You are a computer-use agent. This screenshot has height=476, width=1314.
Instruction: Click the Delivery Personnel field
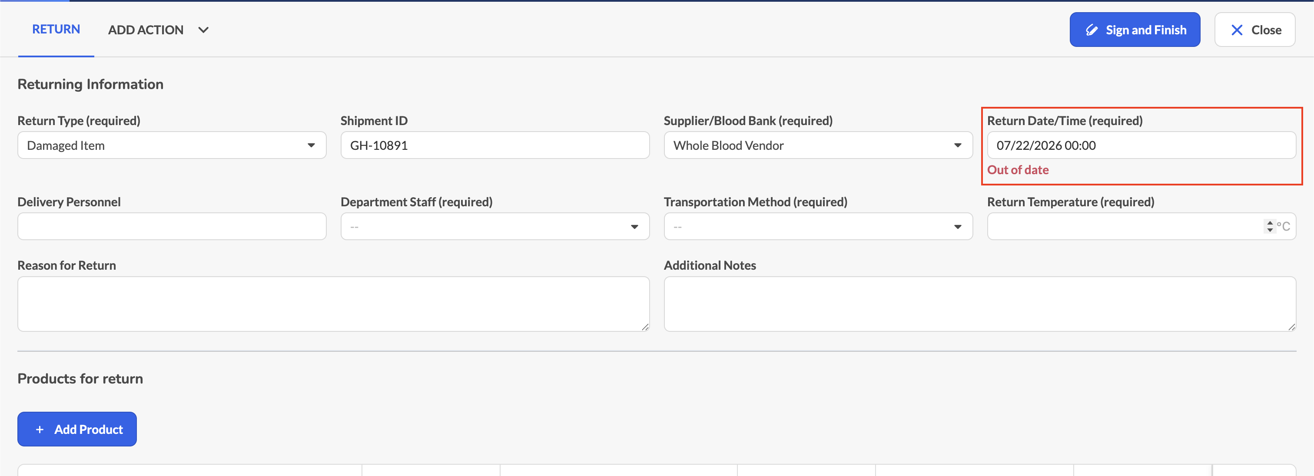(x=172, y=226)
